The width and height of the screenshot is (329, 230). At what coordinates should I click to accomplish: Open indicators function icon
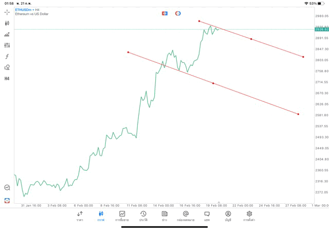(x=7, y=57)
